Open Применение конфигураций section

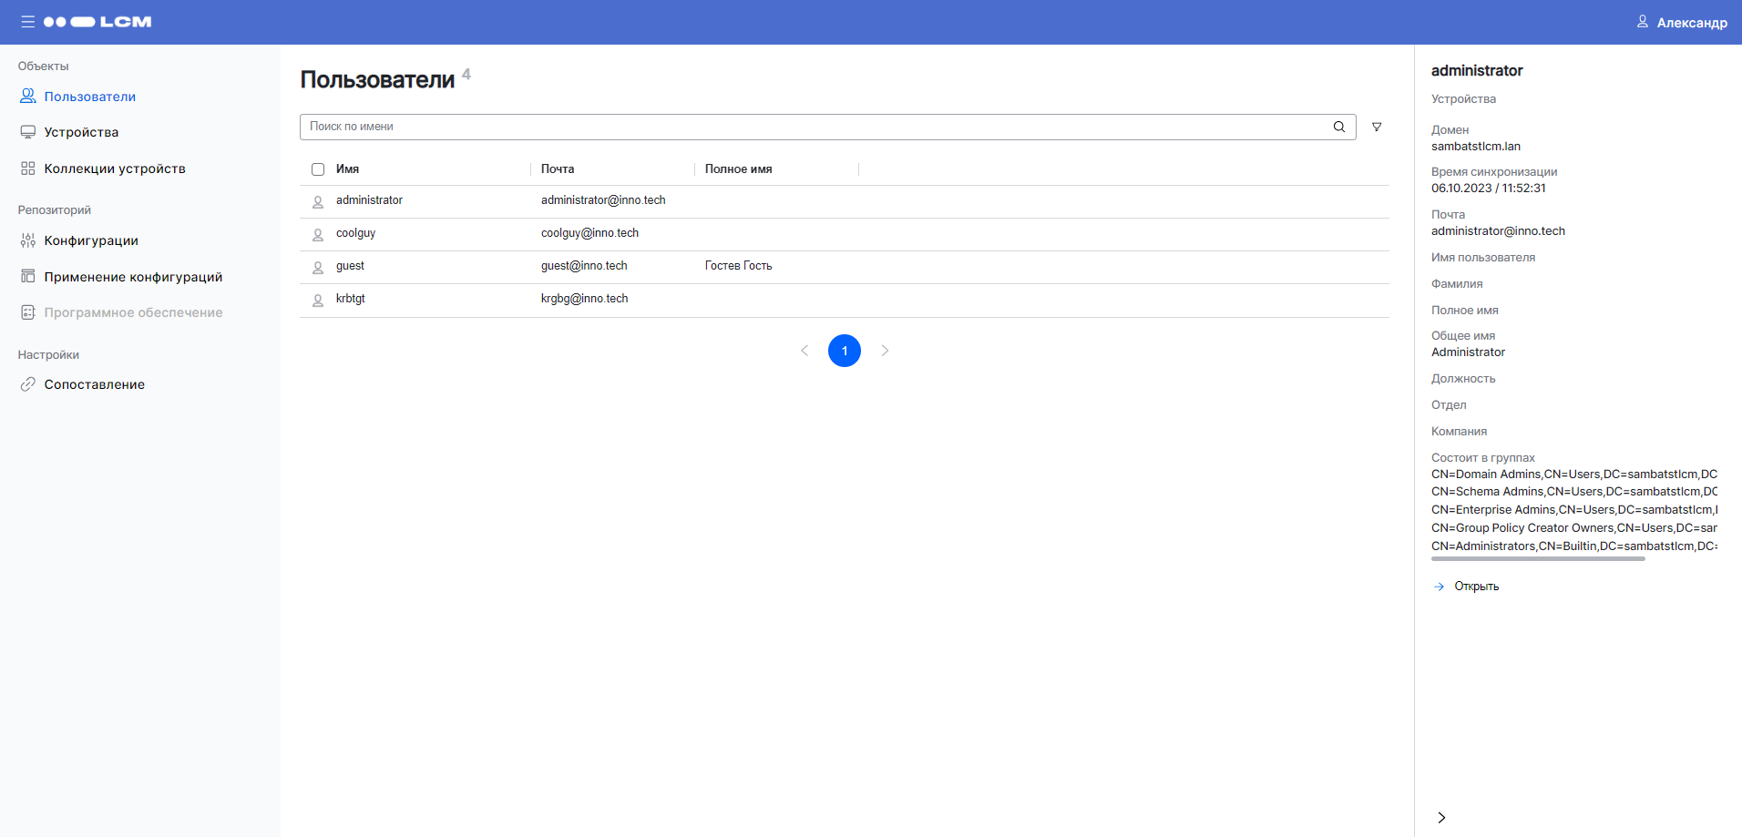coord(133,276)
